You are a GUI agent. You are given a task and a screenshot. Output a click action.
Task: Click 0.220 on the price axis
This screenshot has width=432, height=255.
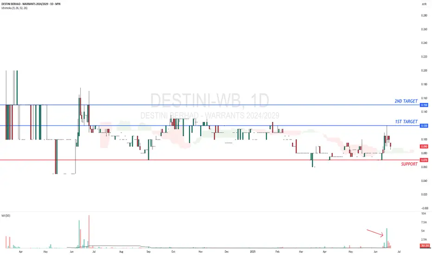point(424,57)
